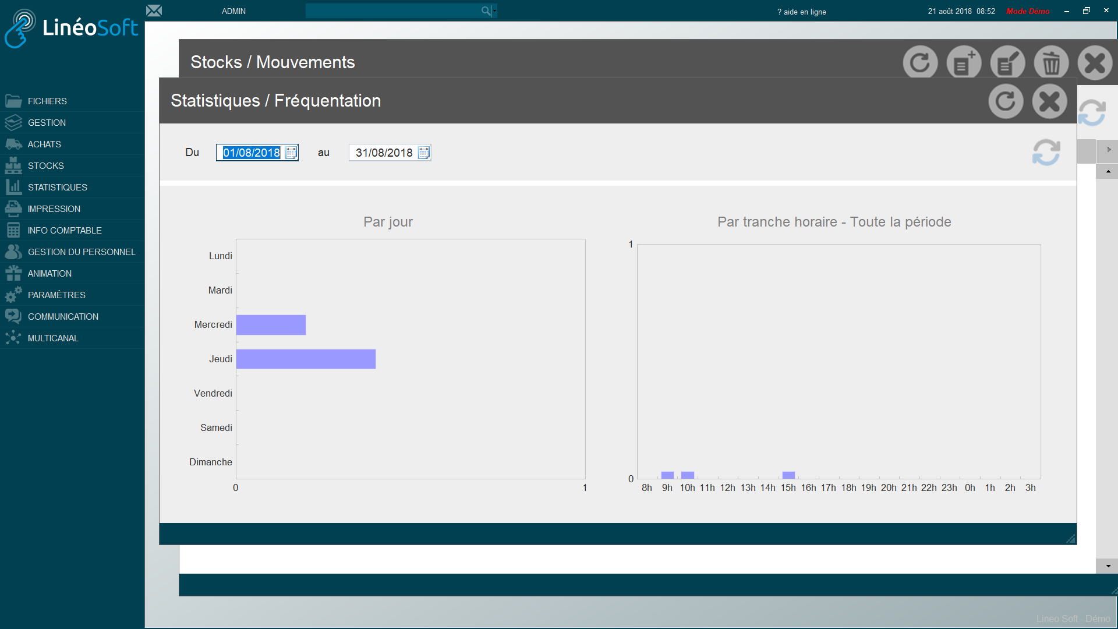Open calendar picker for end date
The height and width of the screenshot is (629, 1118).
click(424, 153)
